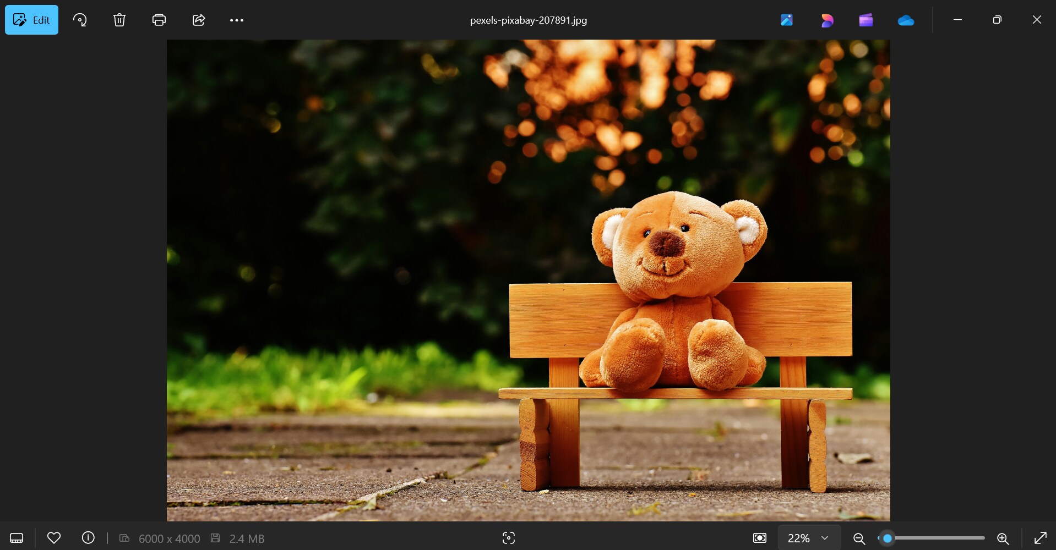This screenshot has height=550, width=1056.
Task: Restore down the Photos window
Action: coord(997,20)
